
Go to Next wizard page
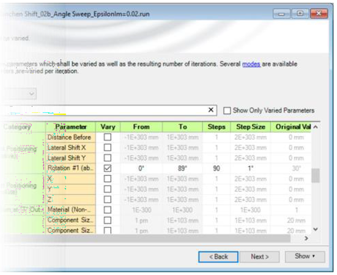coord(259,257)
